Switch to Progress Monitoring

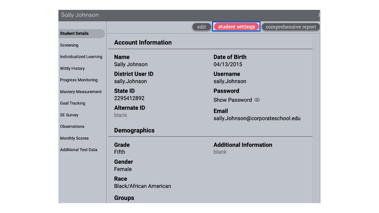[79, 80]
